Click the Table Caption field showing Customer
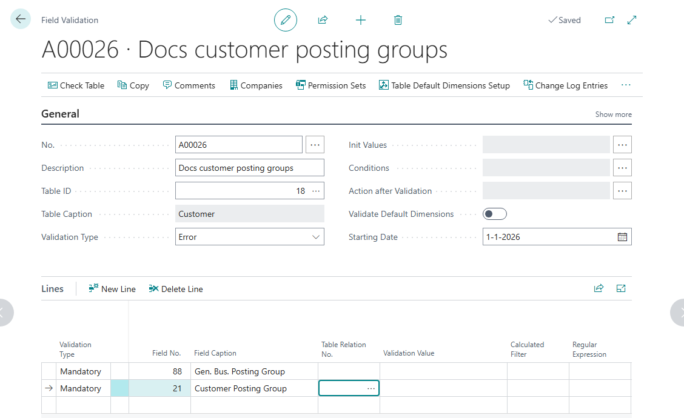 click(x=249, y=214)
